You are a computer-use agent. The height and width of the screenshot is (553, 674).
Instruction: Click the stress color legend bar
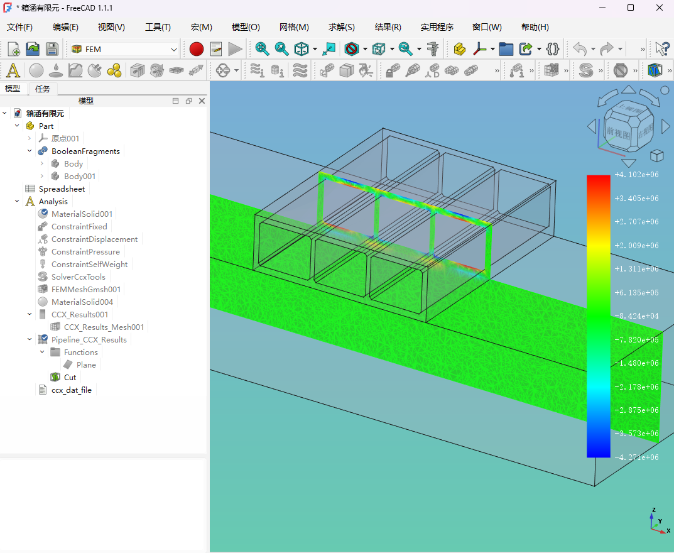pos(599,316)
